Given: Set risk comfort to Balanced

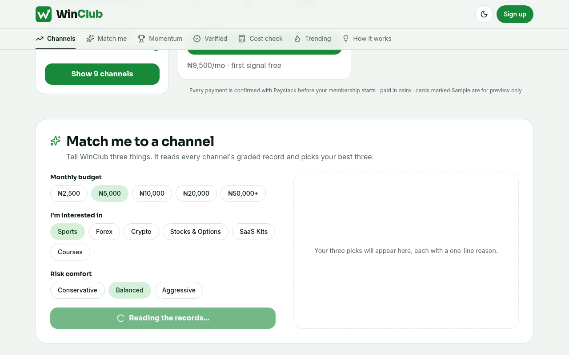Looking at the screenshot, I should 130,290.
